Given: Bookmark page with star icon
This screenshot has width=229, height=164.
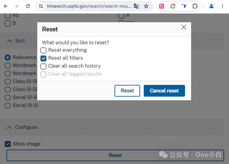Looking at the screenshot, I should click(x=146, y=6).
